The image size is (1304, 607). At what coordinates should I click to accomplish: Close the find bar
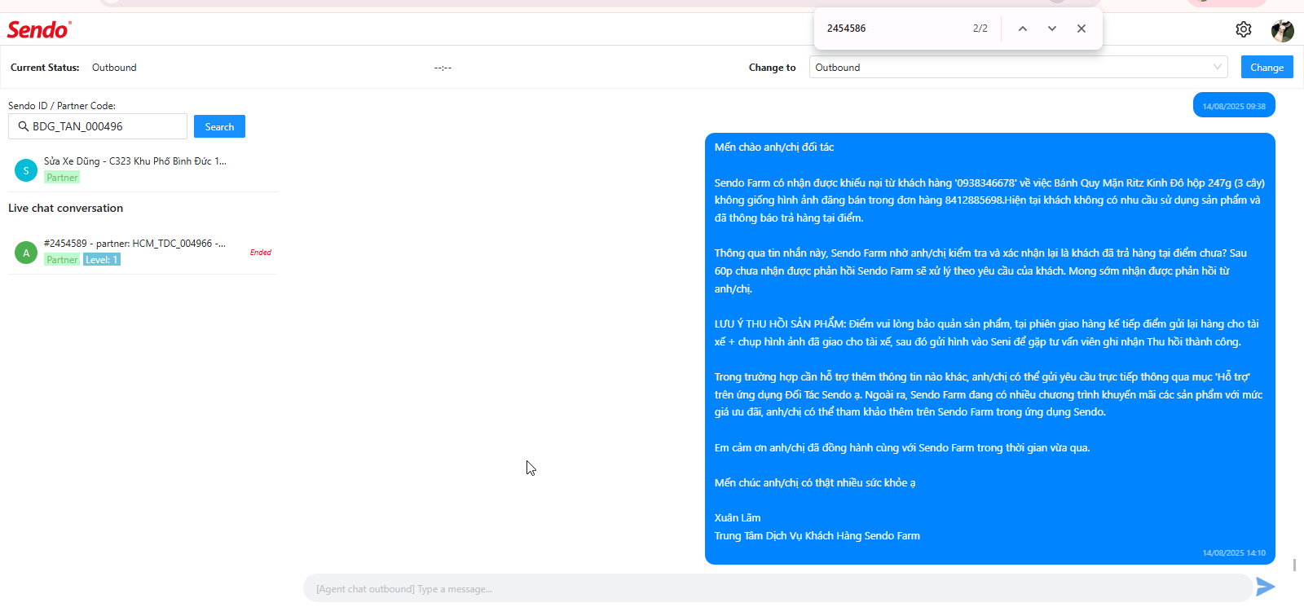(1081, 29)
